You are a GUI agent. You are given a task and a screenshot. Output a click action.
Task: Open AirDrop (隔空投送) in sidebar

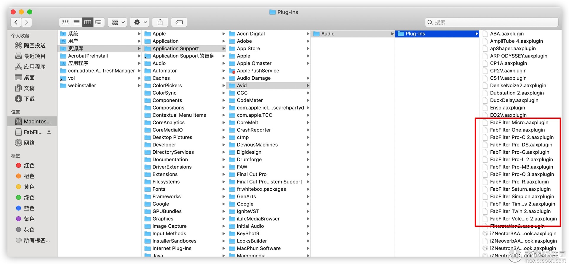pos(32,45)
